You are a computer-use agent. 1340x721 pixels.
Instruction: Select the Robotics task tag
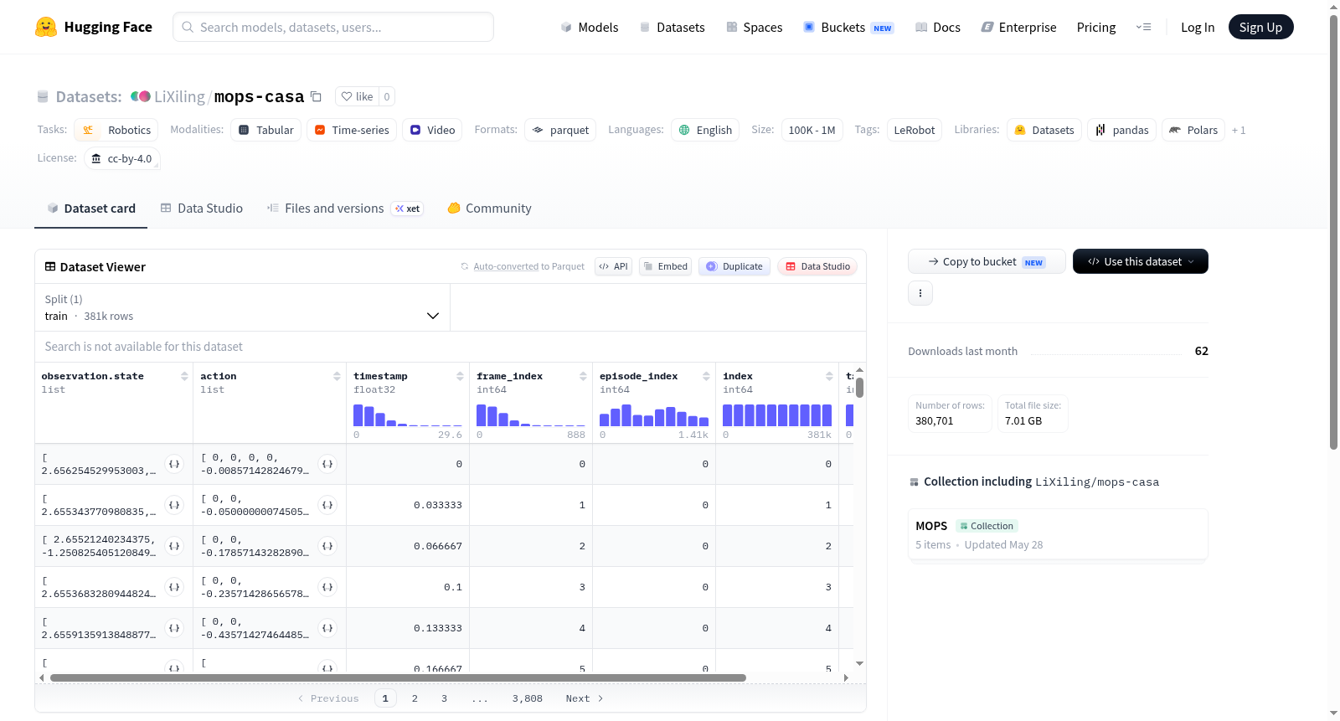point(116,130)
